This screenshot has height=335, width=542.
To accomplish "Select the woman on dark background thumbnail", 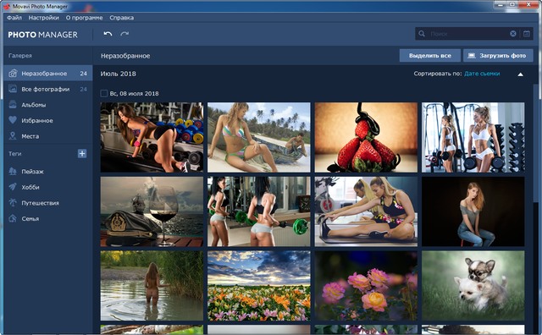I will (473, 211).
